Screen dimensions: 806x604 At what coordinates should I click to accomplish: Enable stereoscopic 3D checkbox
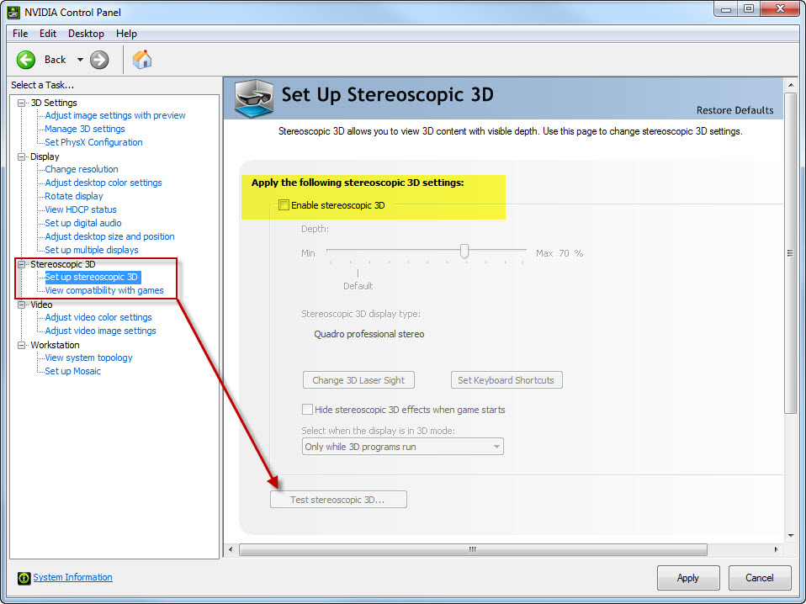coord(284,205)
